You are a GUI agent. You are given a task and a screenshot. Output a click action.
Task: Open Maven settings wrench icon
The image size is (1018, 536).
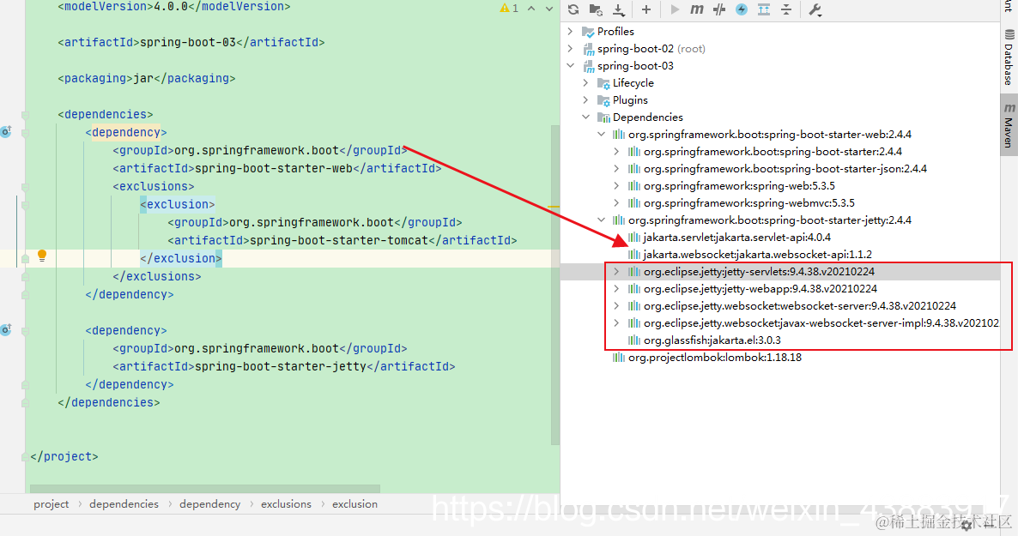click(x=815, y=9)
